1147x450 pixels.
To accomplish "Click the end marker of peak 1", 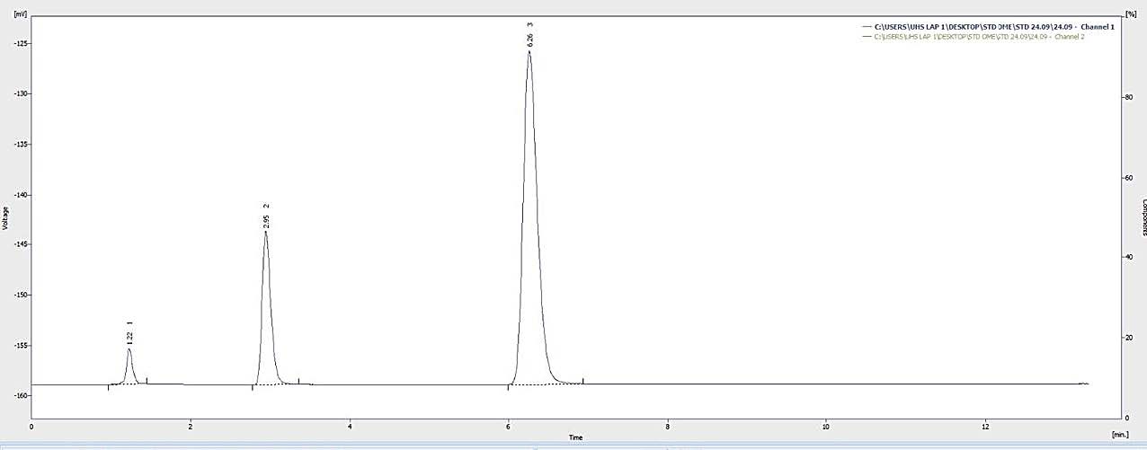I will click(147, 381).
